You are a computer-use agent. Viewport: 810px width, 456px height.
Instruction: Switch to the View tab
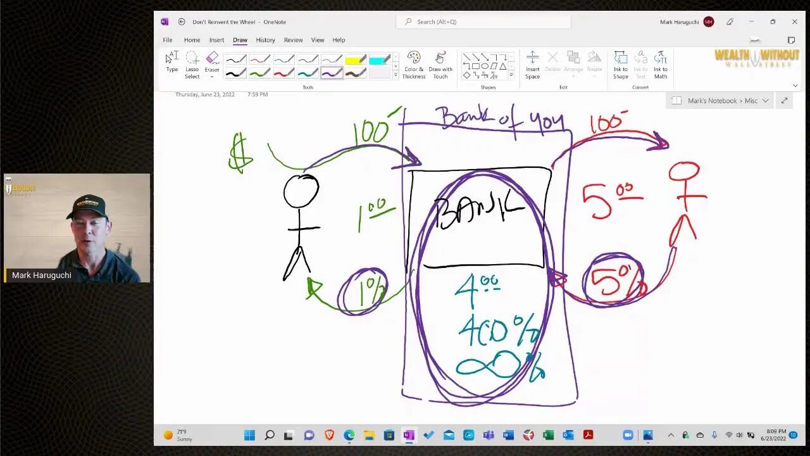point(318,40)
